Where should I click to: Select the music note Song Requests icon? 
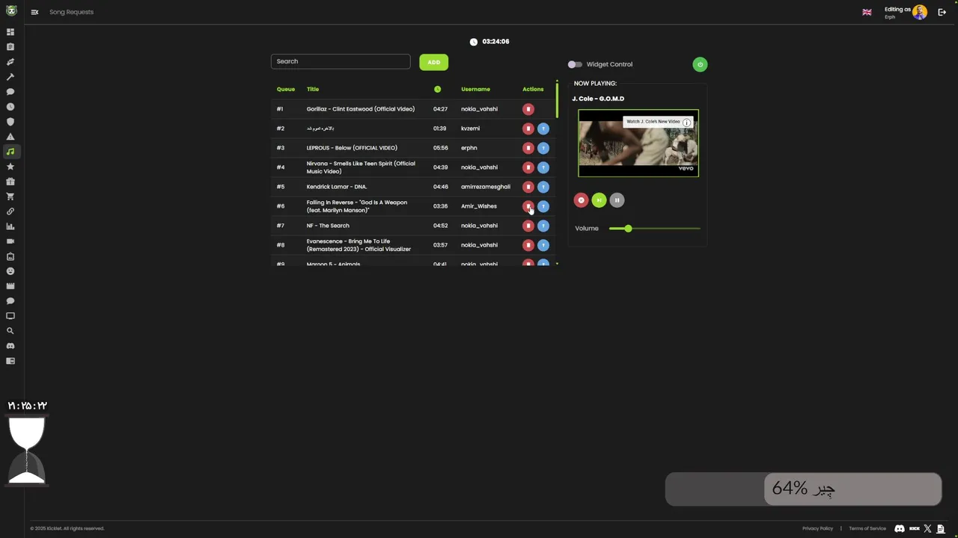[x=10, y=152]
